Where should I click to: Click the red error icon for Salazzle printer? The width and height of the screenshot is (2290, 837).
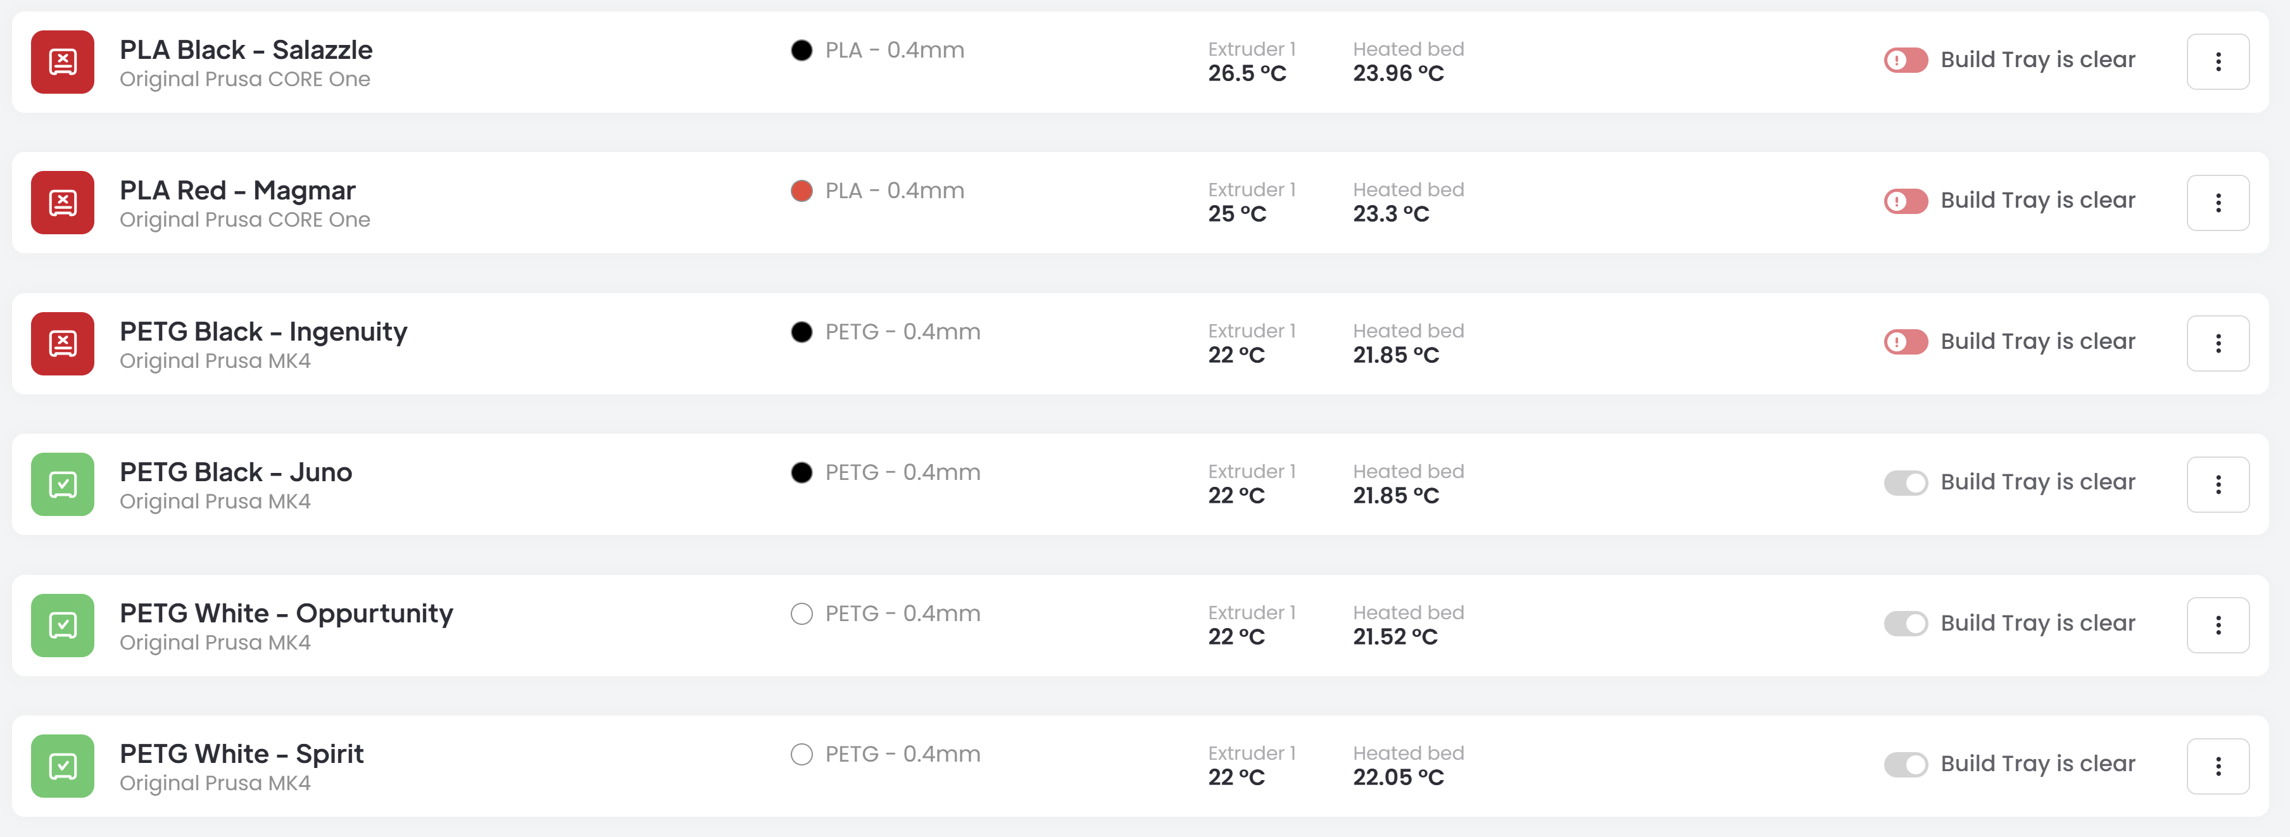62,62
